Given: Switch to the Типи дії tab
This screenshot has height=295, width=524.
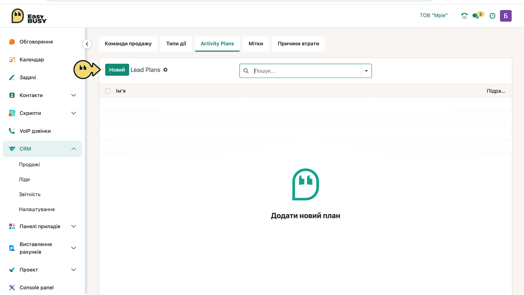Looking at the screenshot, I should pos(176,44).
